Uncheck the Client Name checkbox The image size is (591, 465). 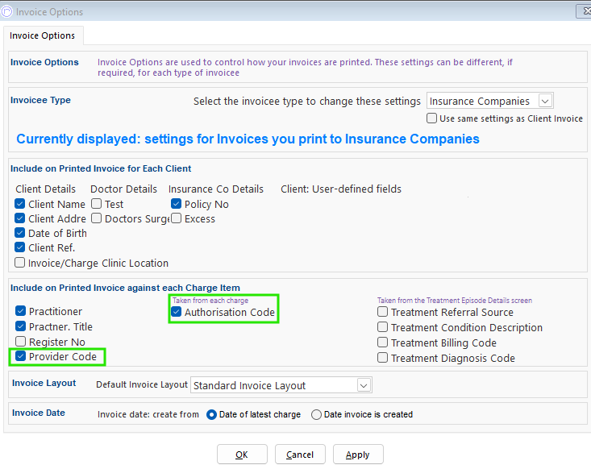(20, 205)
